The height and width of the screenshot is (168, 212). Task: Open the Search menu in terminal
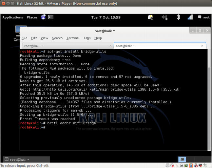coord(57,38)
